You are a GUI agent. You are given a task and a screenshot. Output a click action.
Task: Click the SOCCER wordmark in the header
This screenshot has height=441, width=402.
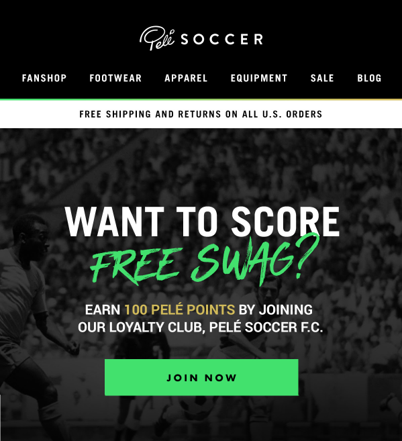pyautogui.click(x=221, y=39)
